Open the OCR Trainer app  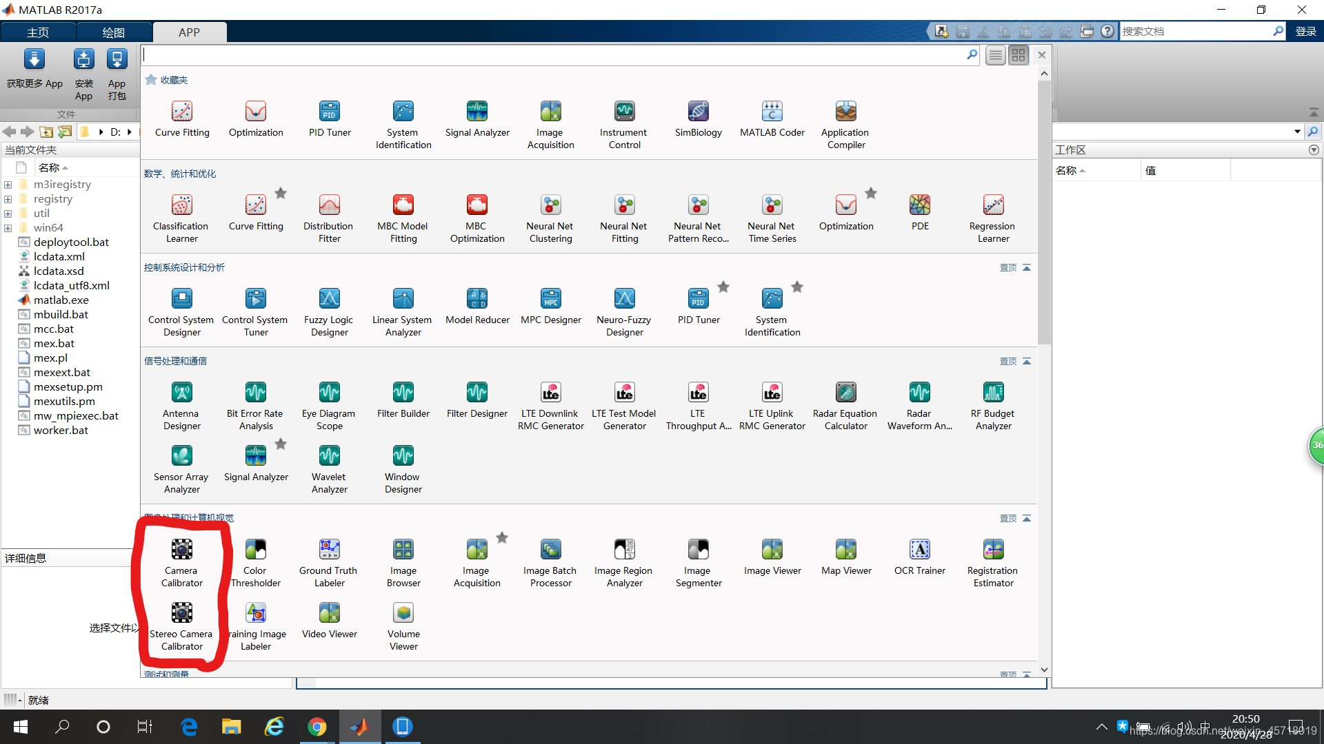tap(919, 550)
